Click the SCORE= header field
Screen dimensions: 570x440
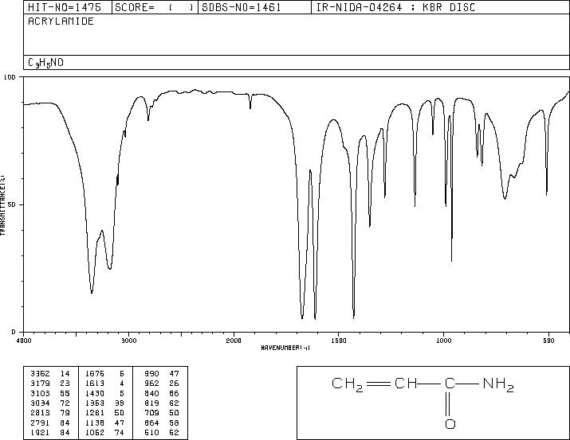(155, 7)
